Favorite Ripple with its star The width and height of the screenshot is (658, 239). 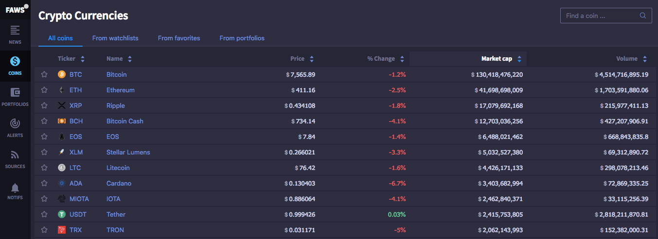click(44, 105)
